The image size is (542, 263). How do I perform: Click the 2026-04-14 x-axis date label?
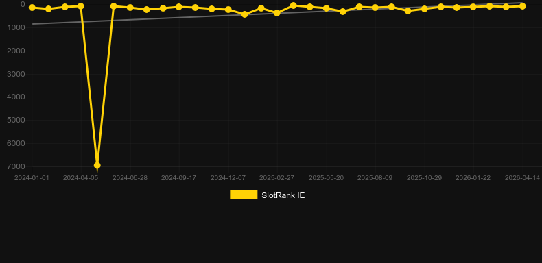click(x=522, y=178)
